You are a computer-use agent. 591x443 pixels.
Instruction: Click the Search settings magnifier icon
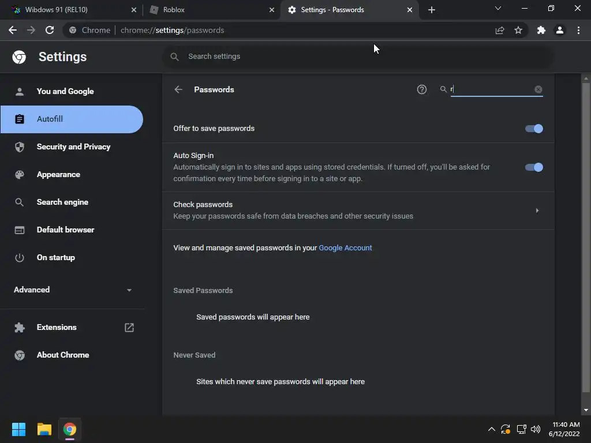[x=174, y=57]
